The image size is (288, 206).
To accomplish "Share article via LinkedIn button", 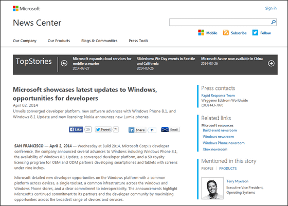I will pos(137,130).
